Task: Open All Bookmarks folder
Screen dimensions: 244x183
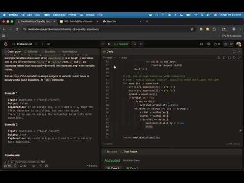Action: click(x=232, y=36)
